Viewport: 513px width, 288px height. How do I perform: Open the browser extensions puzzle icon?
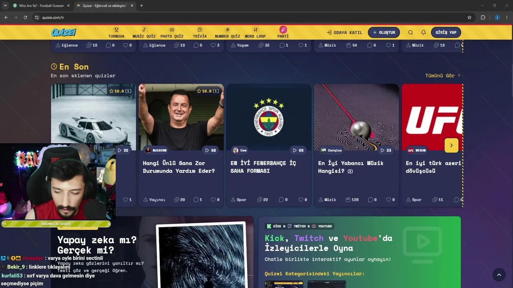(483, 18)
